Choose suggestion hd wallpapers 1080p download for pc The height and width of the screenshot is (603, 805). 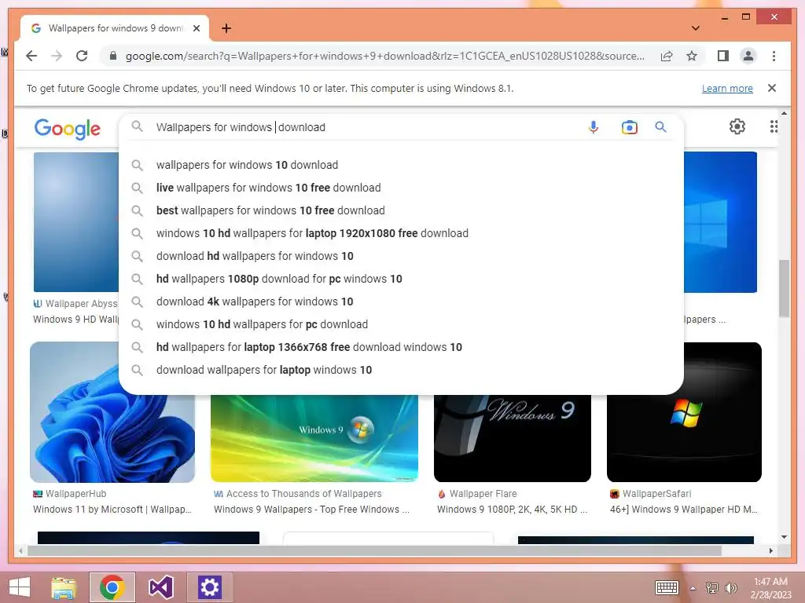coord(279,279)
